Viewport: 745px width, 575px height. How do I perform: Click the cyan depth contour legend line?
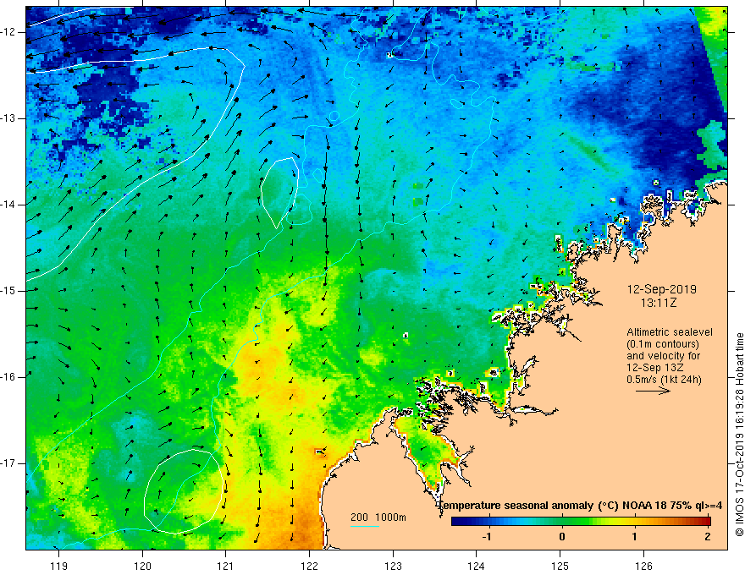364,526
